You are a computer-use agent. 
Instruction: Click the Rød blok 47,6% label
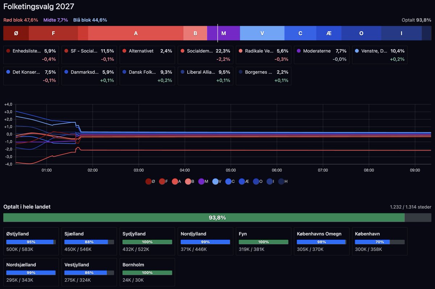(21, 20)
